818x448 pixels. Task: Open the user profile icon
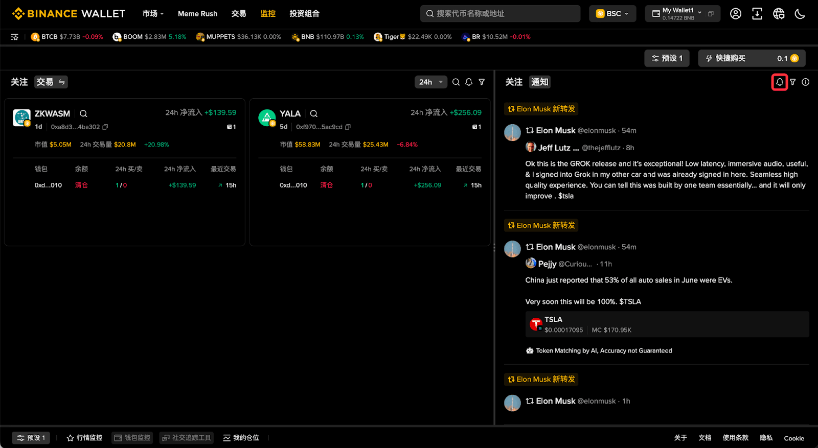coord(736,14)
